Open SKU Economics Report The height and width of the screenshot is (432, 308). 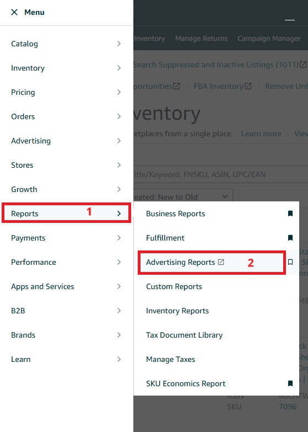click(186, 383)
